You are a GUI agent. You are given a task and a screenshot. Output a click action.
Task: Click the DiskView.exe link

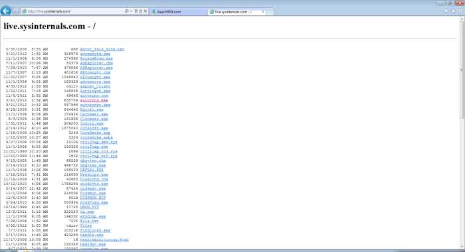pos(94,202)
